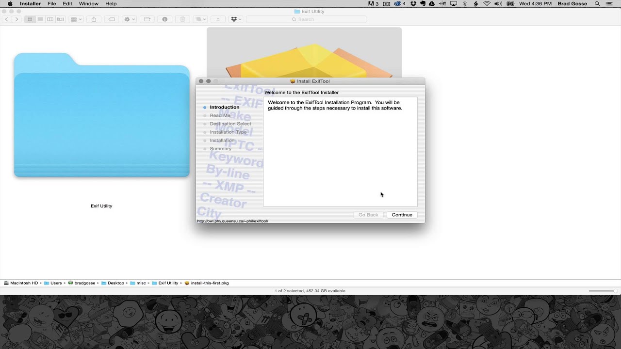Select the Read Me installer step
The width and height of the screenshot is (621, 349).
click(220, 115)
